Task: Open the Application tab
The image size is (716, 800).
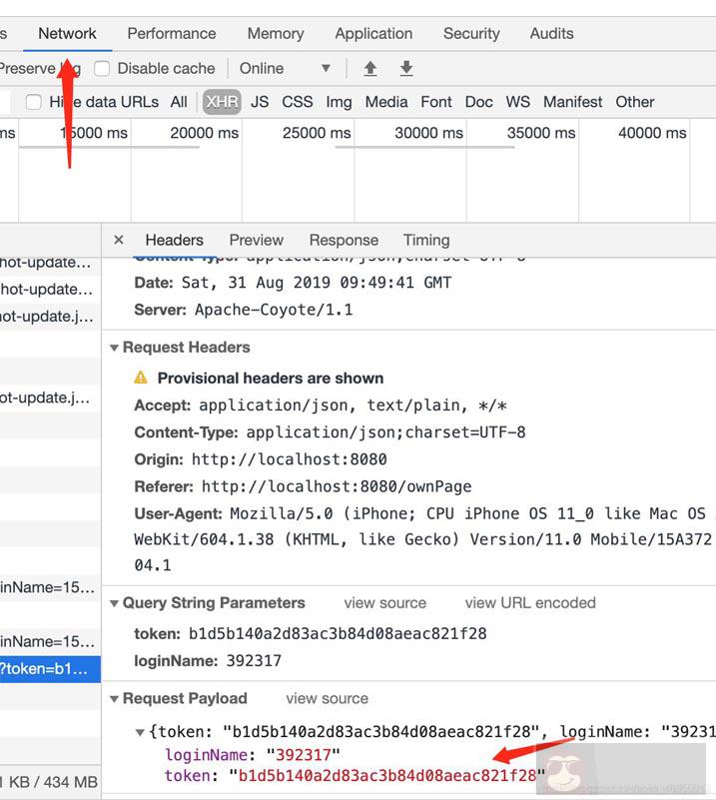Action: 373,33
